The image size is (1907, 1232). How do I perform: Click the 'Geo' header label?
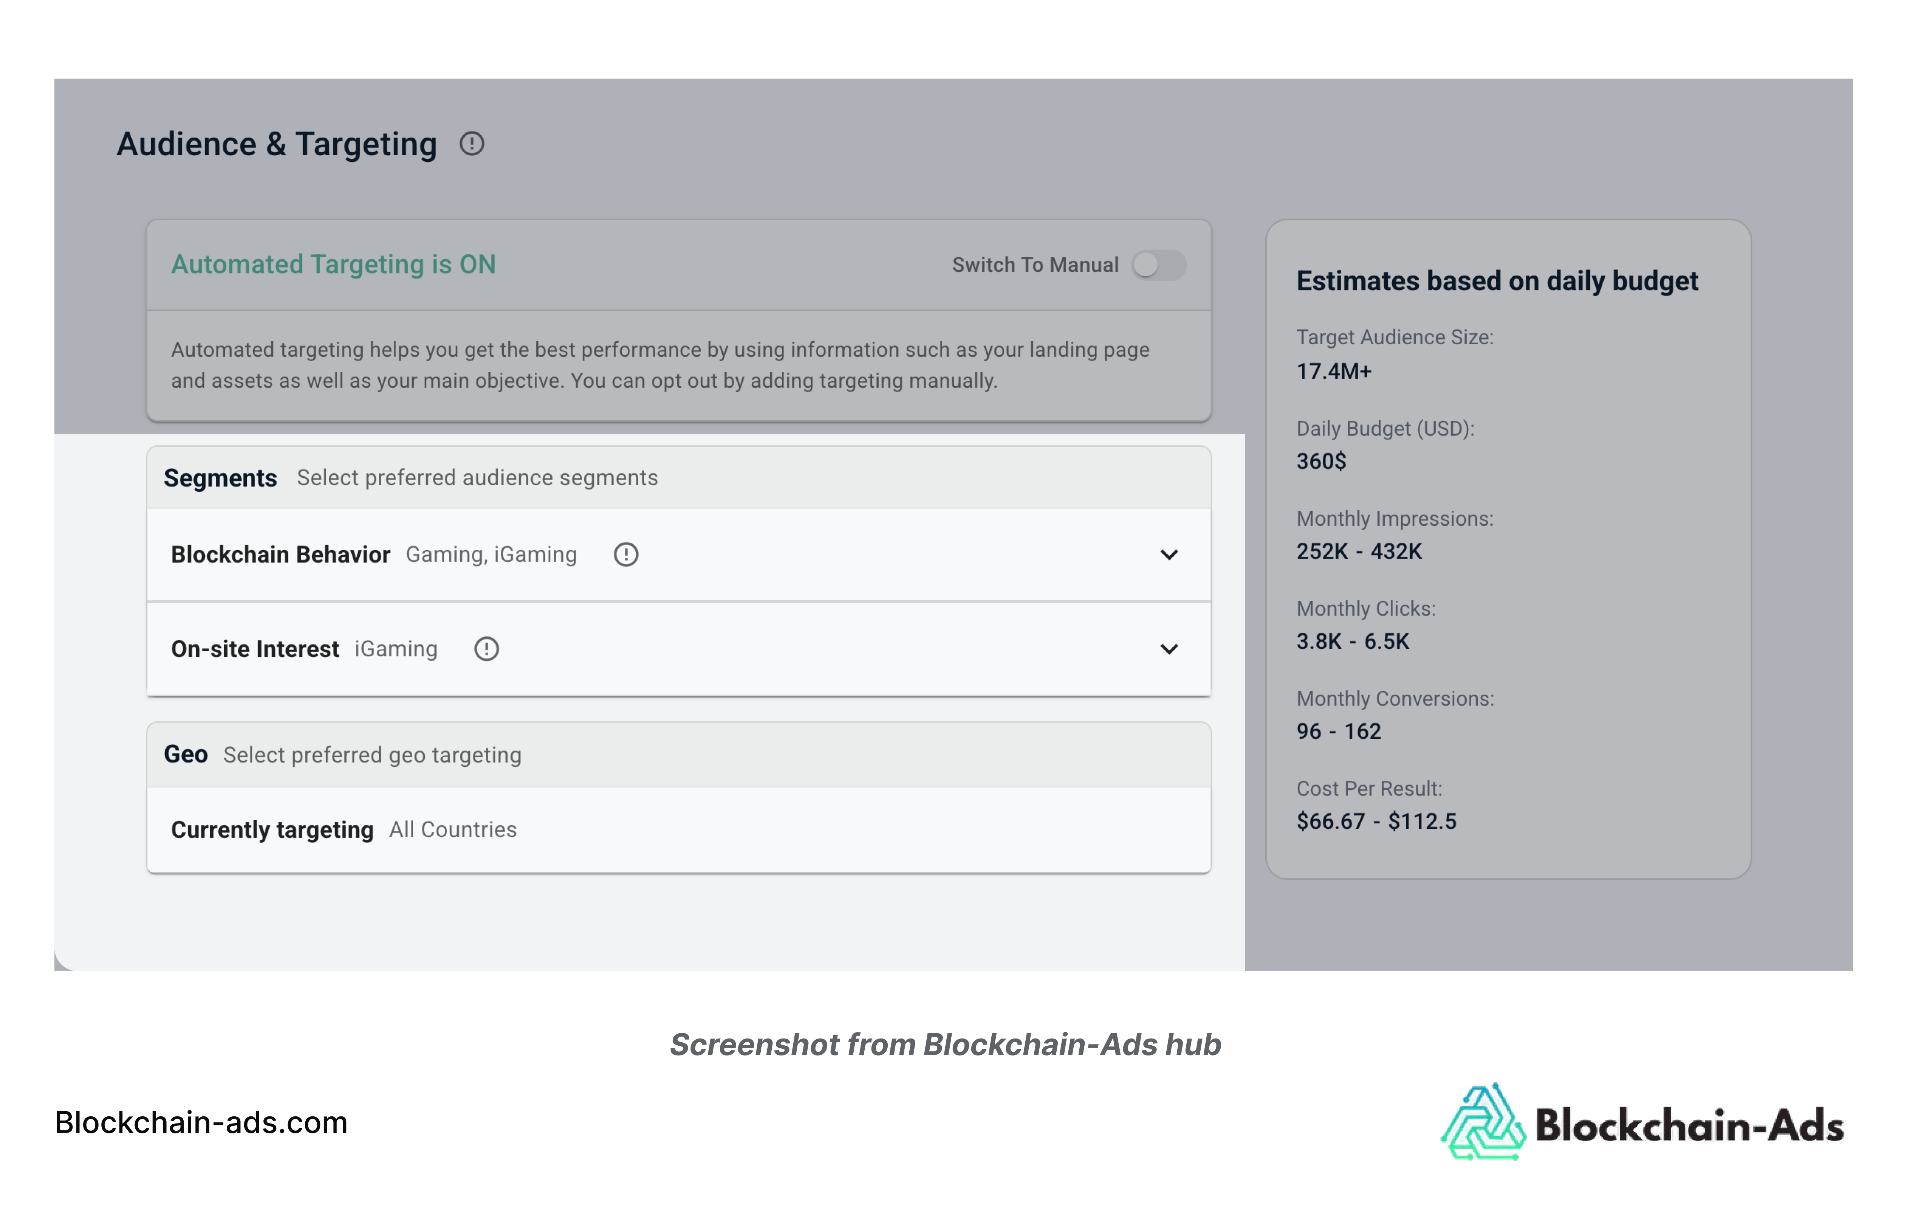pyautogui.click(x=186, y=754)
